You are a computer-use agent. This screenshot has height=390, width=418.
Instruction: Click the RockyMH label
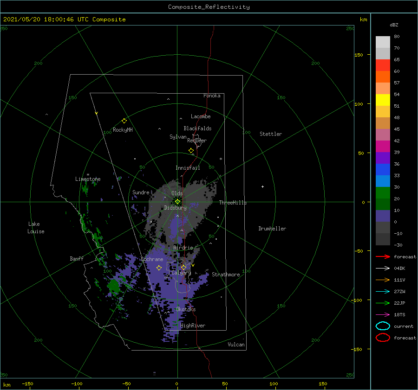coord(123,130)
